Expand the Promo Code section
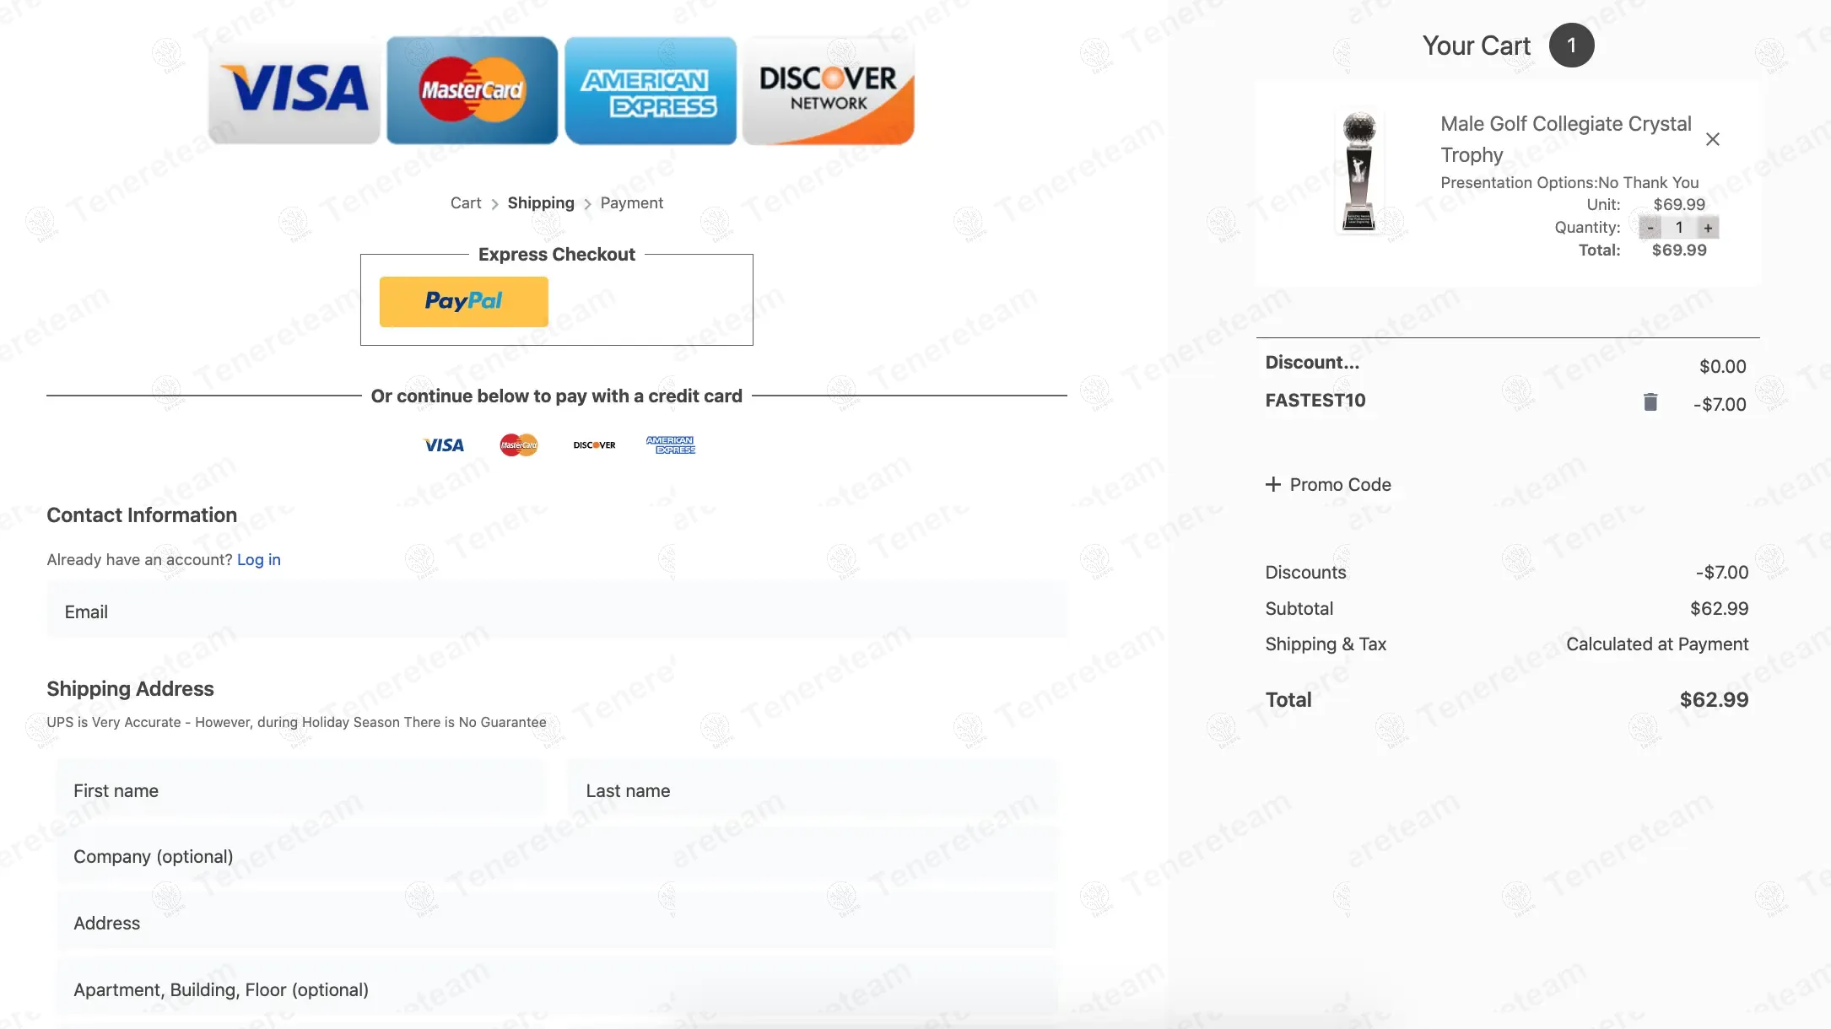 point(1328,484)
